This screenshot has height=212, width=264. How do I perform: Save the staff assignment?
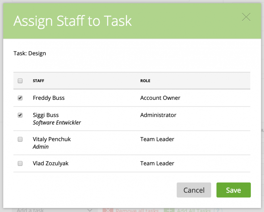233,190
